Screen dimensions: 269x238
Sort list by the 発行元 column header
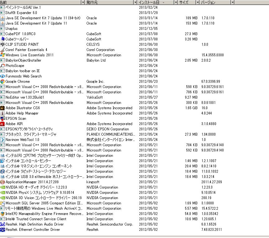pyautogui.click(x=110, y=2)
